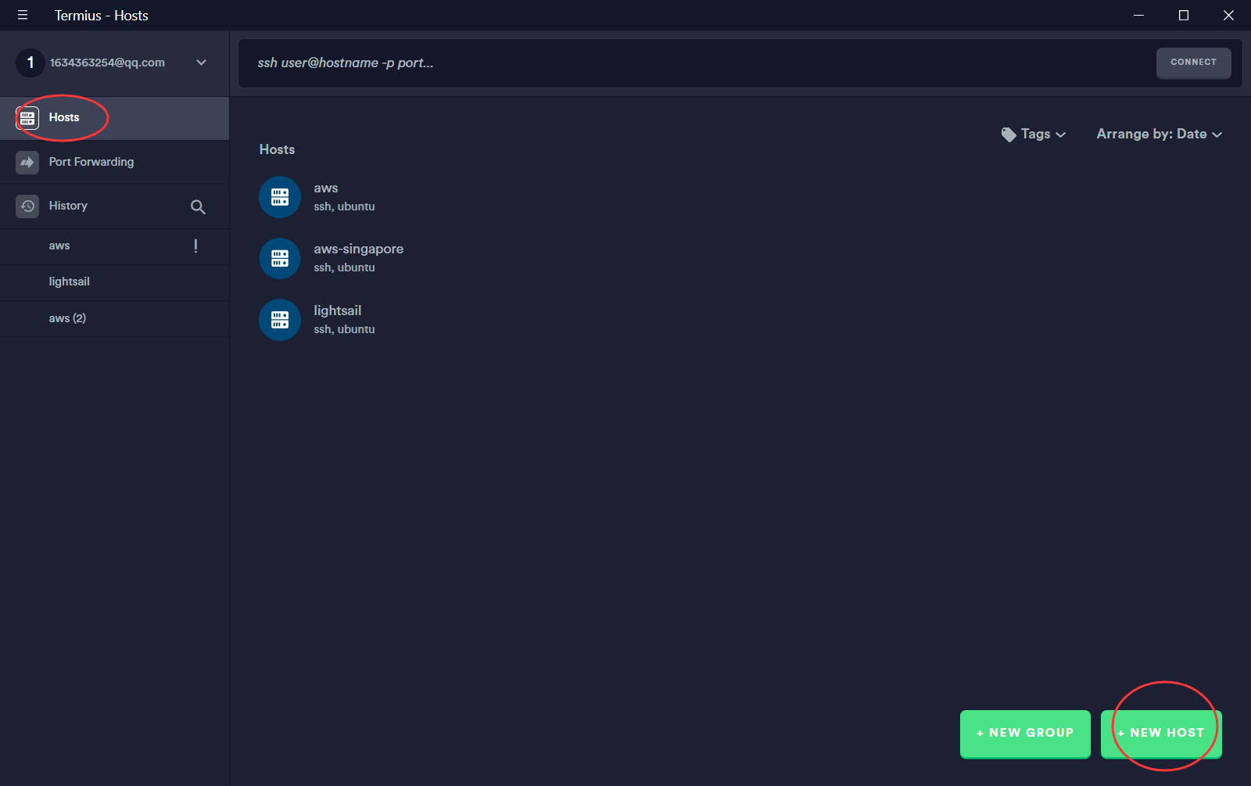Click ssh, ubuntu under aws-singapore
The image size is (1251, 786).
[344, 267]
